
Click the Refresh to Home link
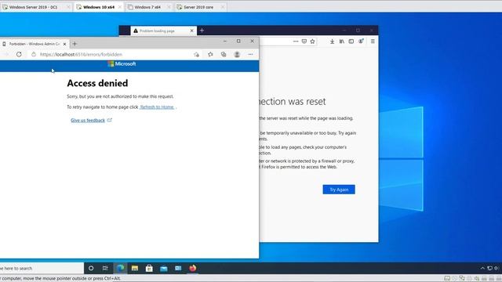click(x=157, y=107)
